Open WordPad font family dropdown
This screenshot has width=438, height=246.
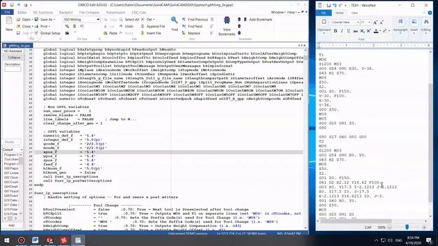click(x=358, y=23)
